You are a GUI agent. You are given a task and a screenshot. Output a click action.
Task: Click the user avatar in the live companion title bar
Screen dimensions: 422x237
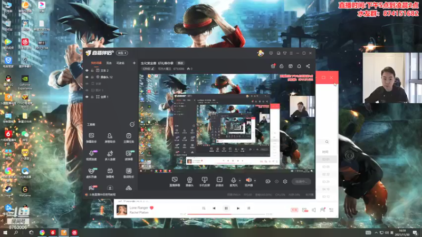[261, 53]
